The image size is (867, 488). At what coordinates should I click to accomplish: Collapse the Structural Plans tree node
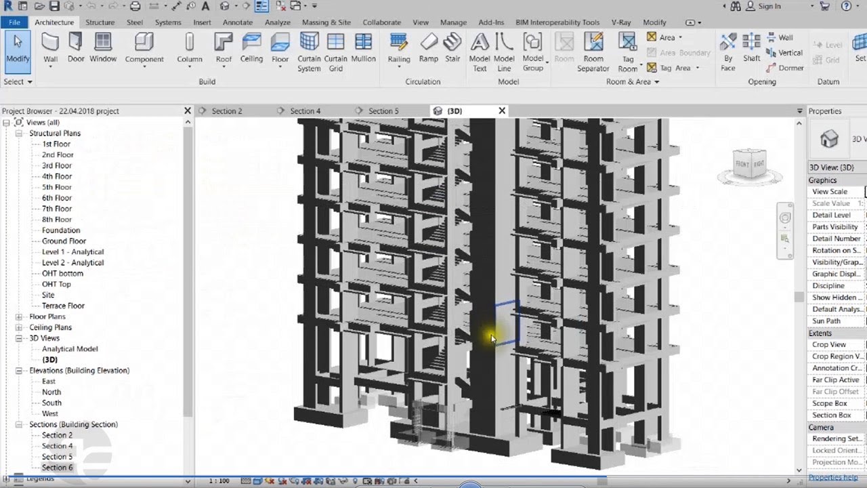[x=19, y=134]
